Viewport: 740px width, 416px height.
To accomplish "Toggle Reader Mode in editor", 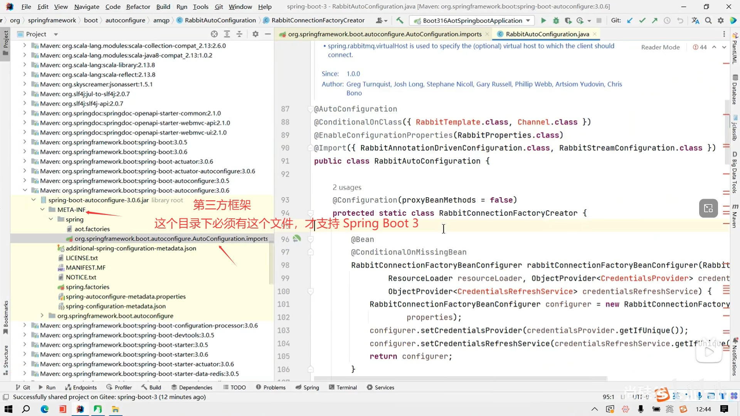I will click(x=660, y=47).
